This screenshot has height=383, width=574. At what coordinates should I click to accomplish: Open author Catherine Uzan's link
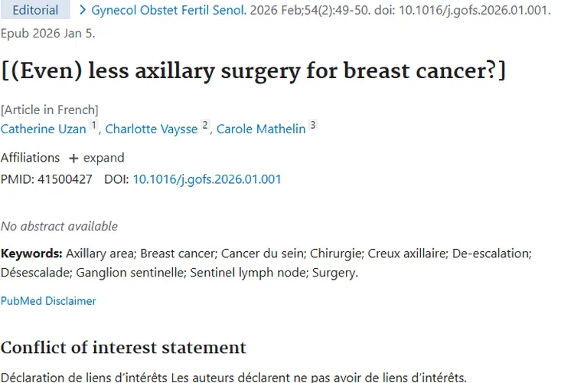click(44, 129)
